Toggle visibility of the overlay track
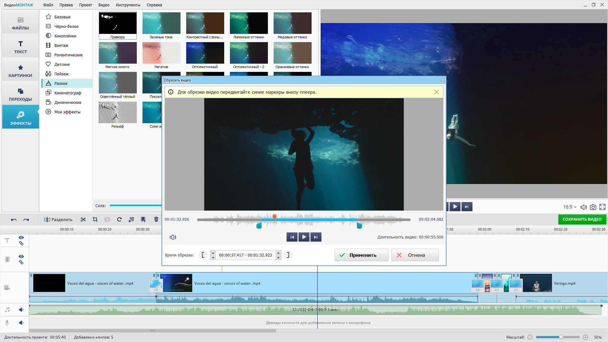The height and width of the screenshot is (342, 608). pyautogui.click(x=21, y=256)
